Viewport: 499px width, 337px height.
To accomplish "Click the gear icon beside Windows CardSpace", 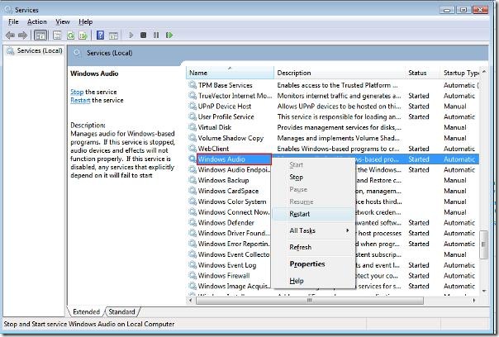I will pos(192,191).
